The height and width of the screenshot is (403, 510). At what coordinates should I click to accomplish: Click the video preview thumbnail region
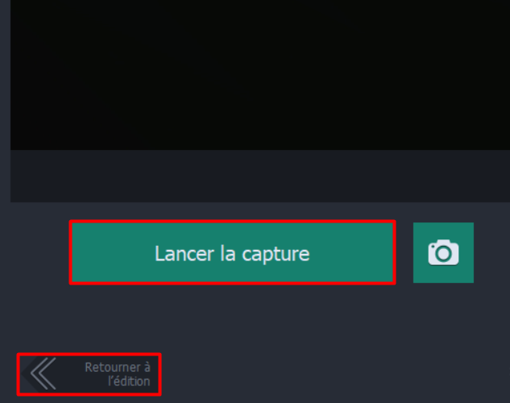pyautogui.click(x=260, y=75)
